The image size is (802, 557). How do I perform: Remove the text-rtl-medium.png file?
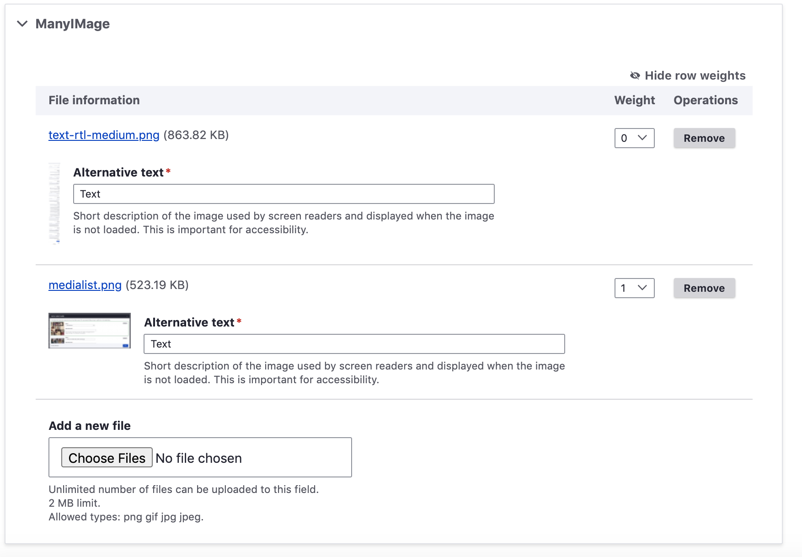tap(704, 138)
